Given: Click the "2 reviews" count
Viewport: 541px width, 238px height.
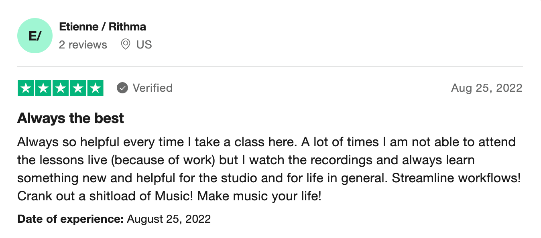Looking at the screenshot, I should coord(83,44).
